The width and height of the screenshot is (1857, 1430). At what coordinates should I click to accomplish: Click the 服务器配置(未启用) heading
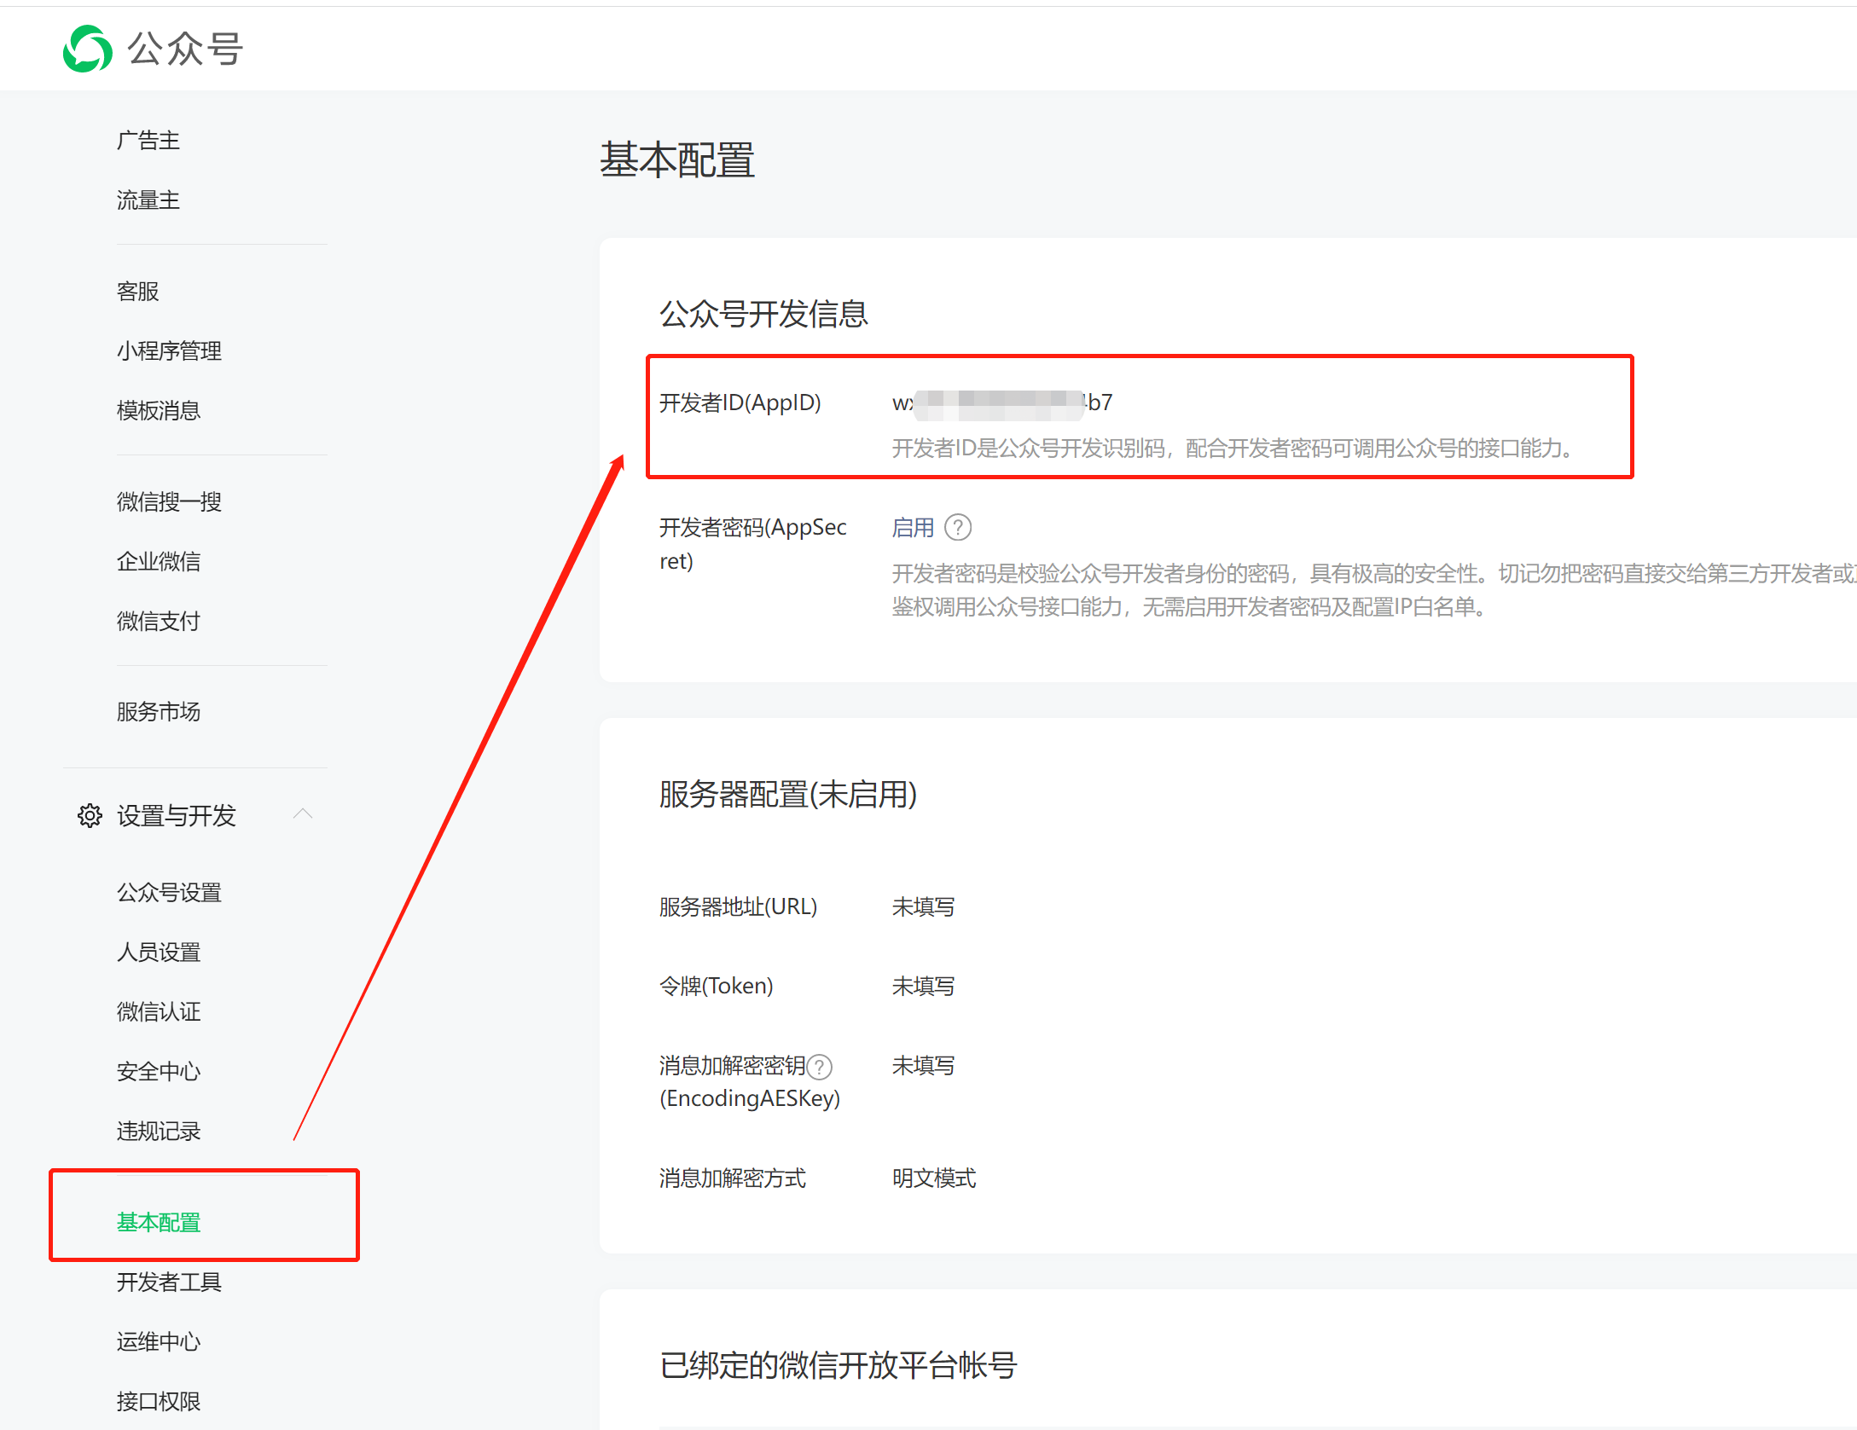click(788, 795)
